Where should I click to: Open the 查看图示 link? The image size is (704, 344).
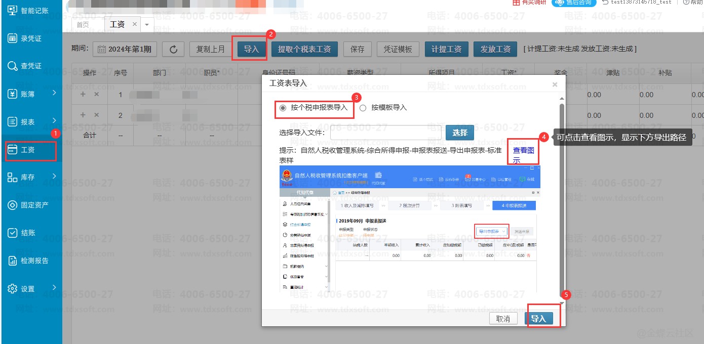[x=523, y=155]
